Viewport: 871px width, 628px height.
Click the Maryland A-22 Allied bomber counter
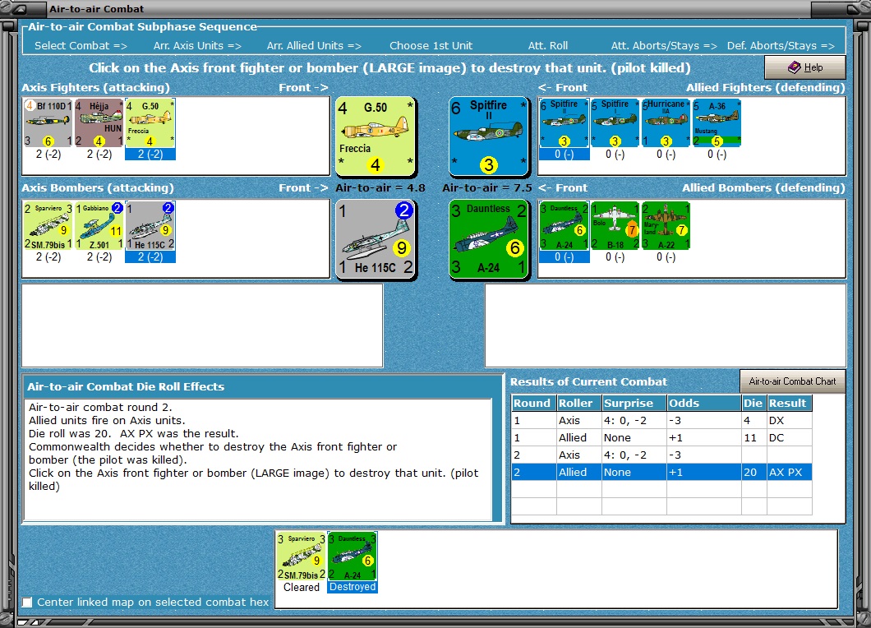[x=666, y=225]
